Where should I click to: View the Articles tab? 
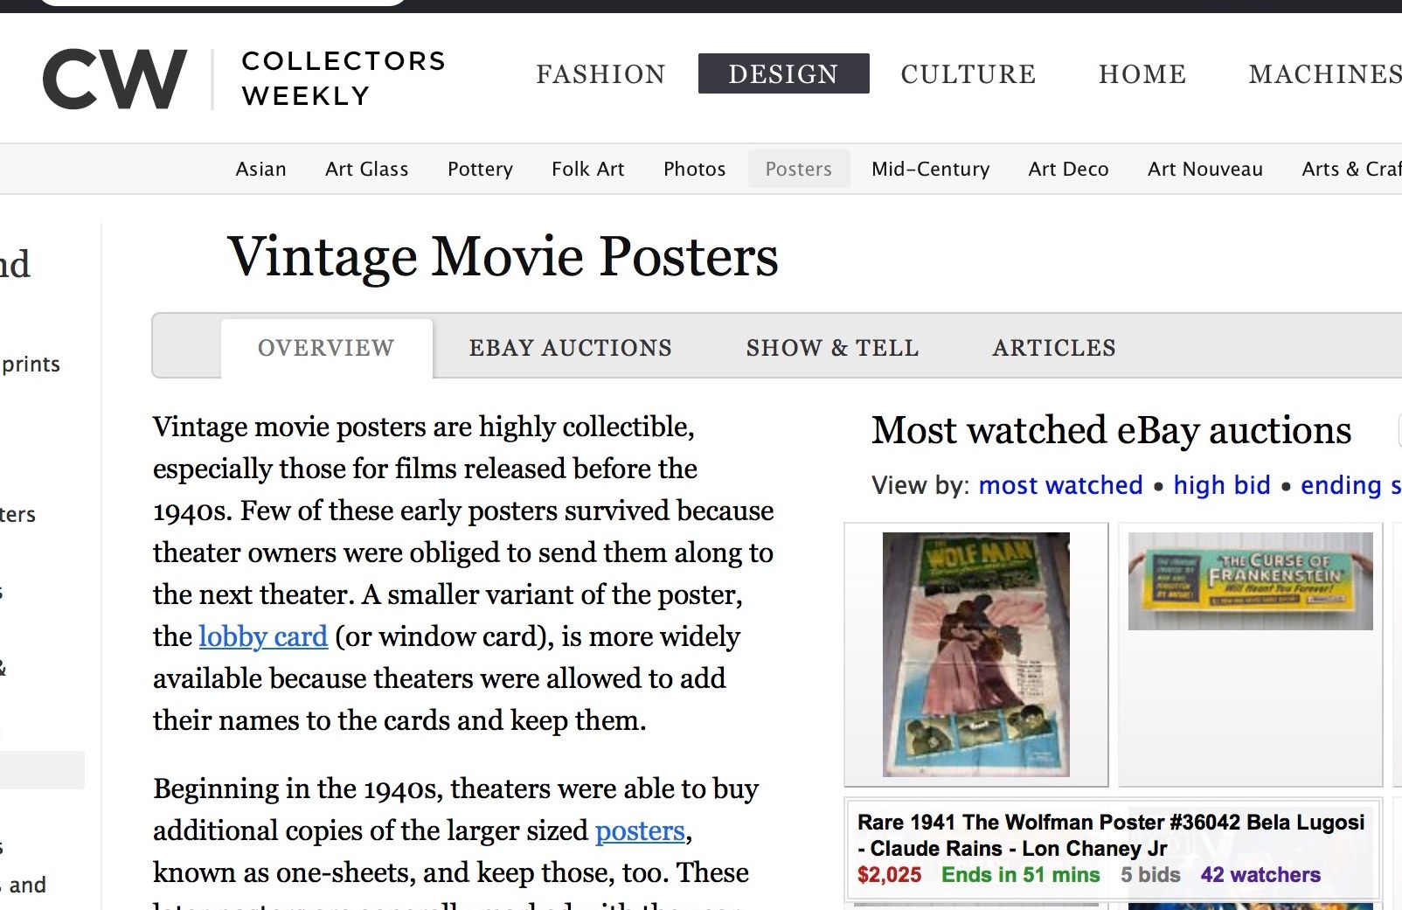tap(1053, 348)
